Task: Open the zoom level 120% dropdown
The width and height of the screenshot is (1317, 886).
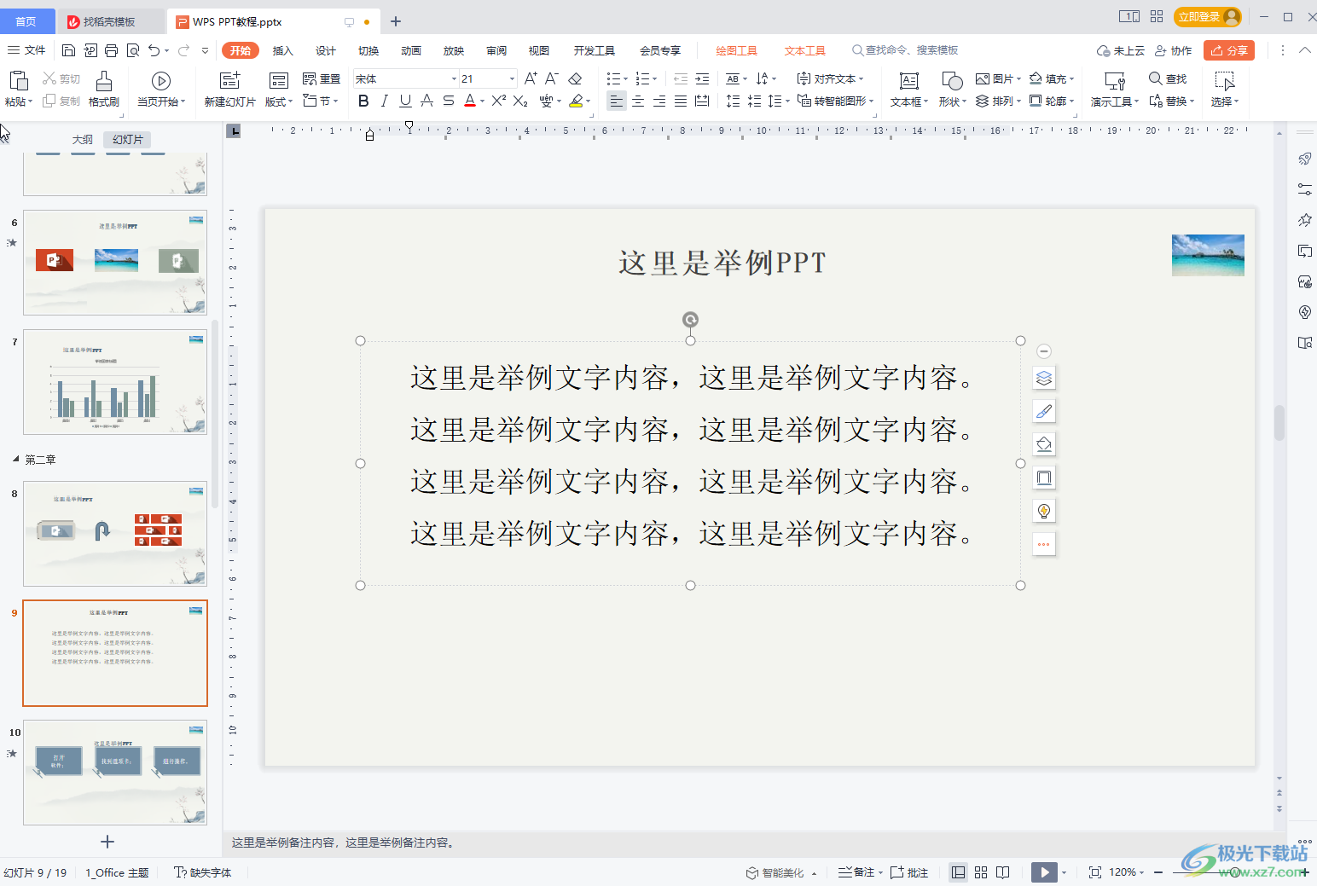Action: point(1126,872)
